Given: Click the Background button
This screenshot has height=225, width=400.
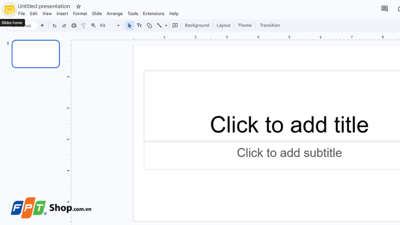Looking at the screenshot, I should [197, 25].
